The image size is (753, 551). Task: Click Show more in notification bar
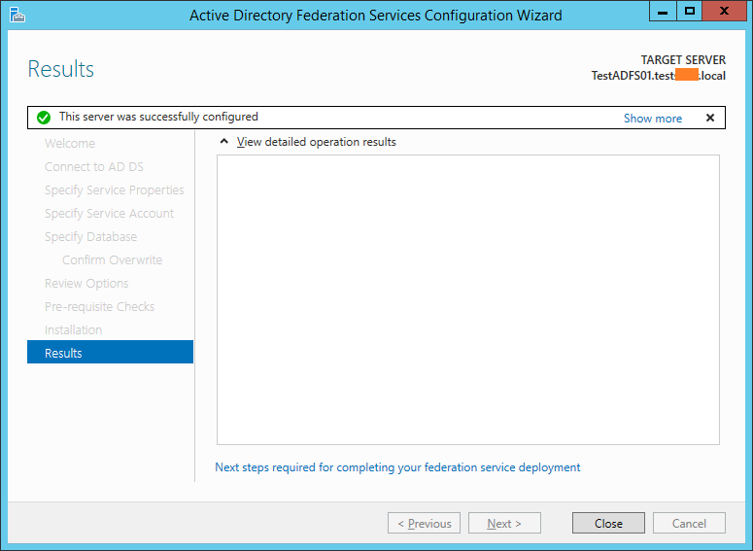point(652,119)
